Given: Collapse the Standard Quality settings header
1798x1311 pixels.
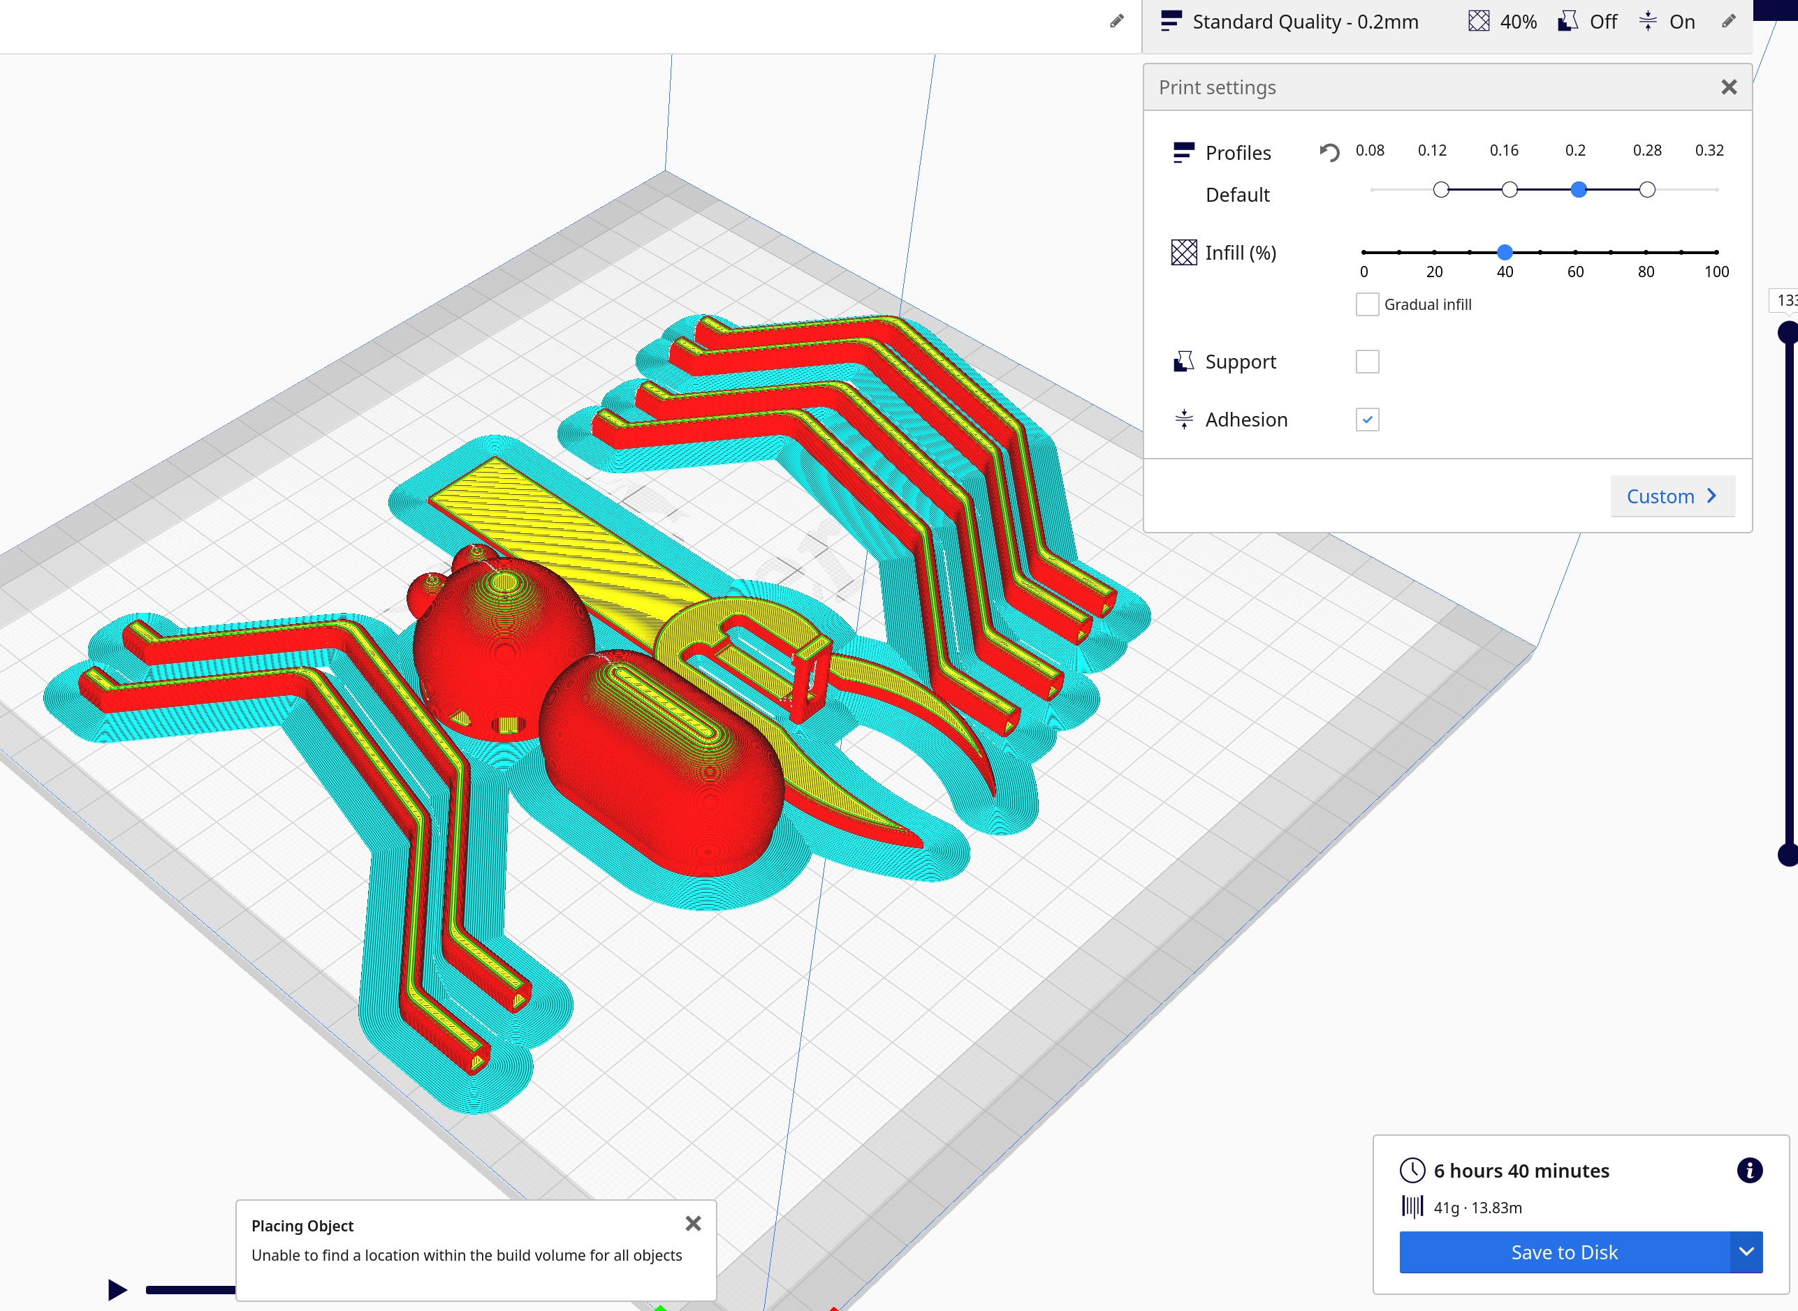Looking at the screenshot, I should 1304,22.
